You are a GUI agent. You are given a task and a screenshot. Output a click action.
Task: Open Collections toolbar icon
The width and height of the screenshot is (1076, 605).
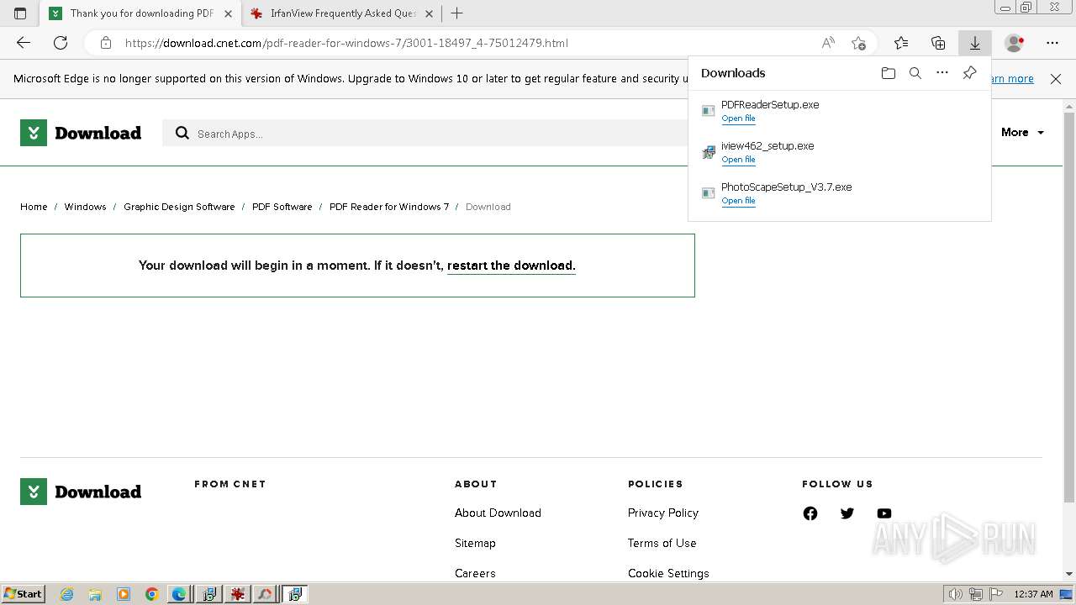coord(938,43)
